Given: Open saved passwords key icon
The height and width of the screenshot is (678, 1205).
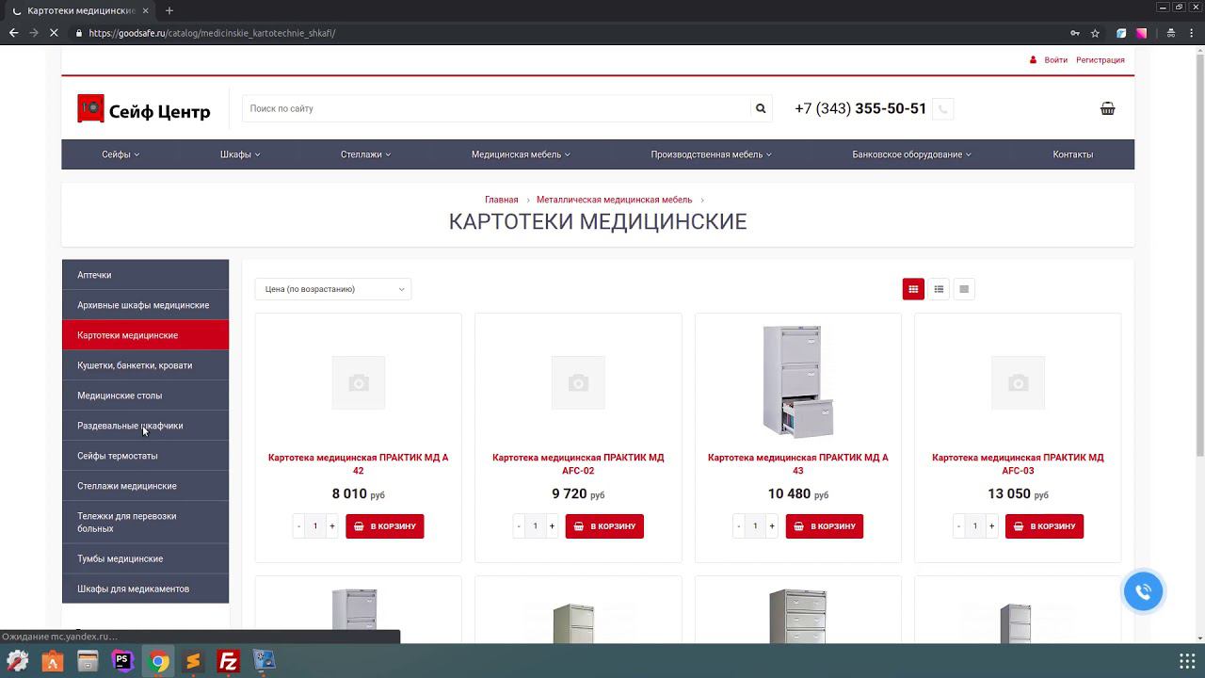Looking at the screenshot, I should tap(1075, 33).
